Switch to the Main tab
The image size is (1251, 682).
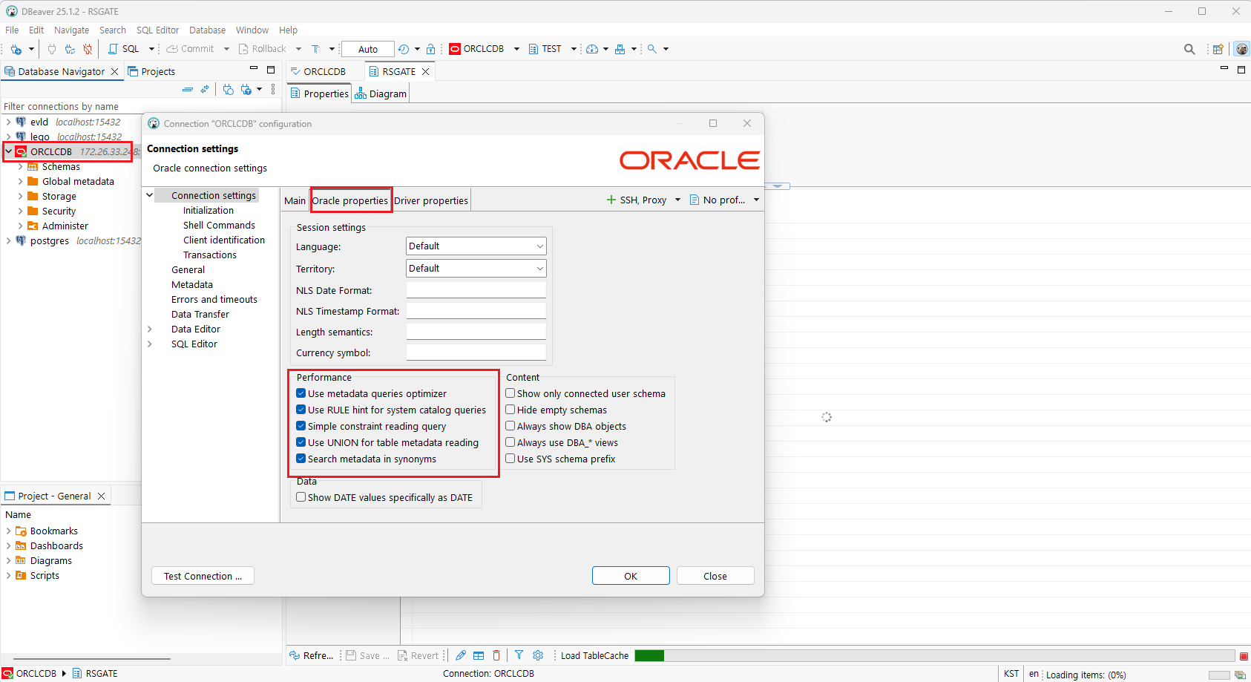[295, 200]
